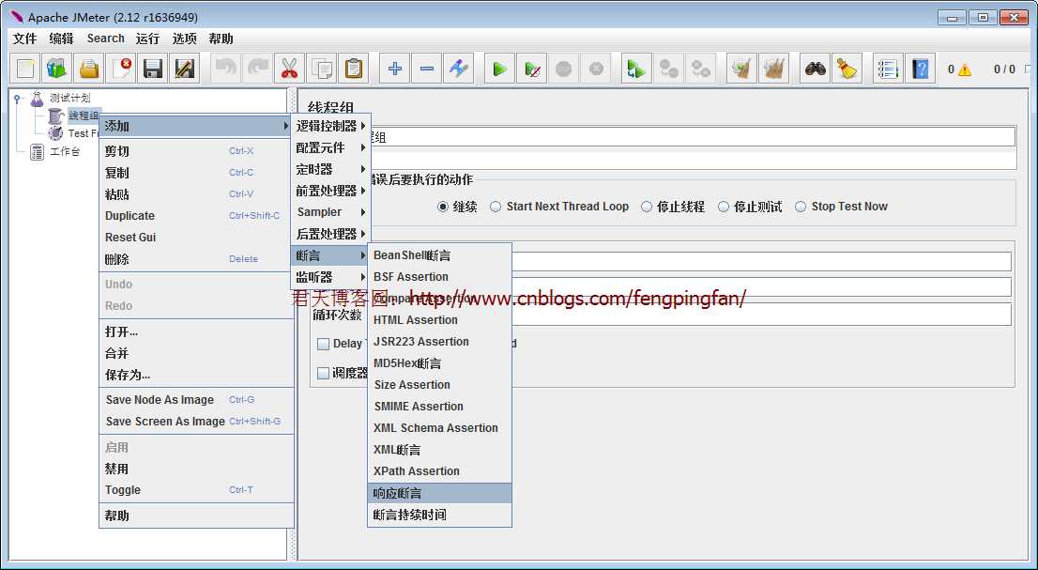This screenshot has height=570, width=1038.
Task: Click the Help question mark icon
Action: 920,69
